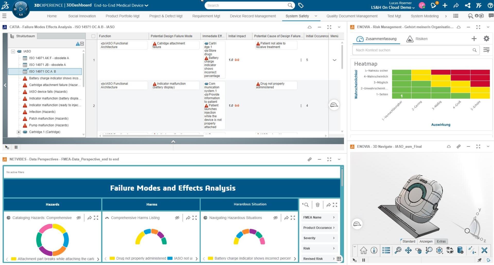This screenshot has height=265, width=494.
Task: Open row 2 three-dot menu in FMEA table
Action: point(301,106)
